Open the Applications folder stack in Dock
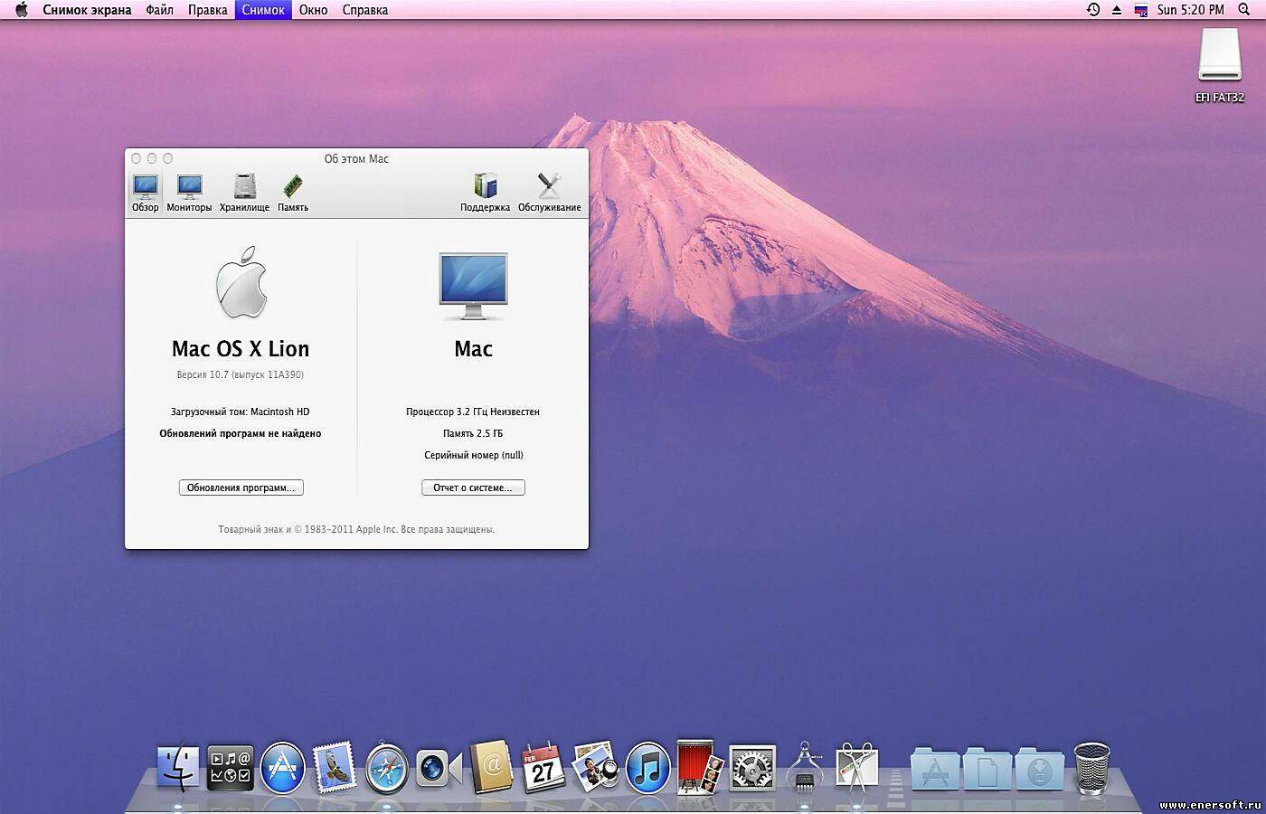The image size is (1266, 814). pyautogui.click(x=934, y=769)
